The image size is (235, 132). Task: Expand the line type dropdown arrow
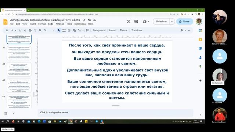[x=83, y=30]
